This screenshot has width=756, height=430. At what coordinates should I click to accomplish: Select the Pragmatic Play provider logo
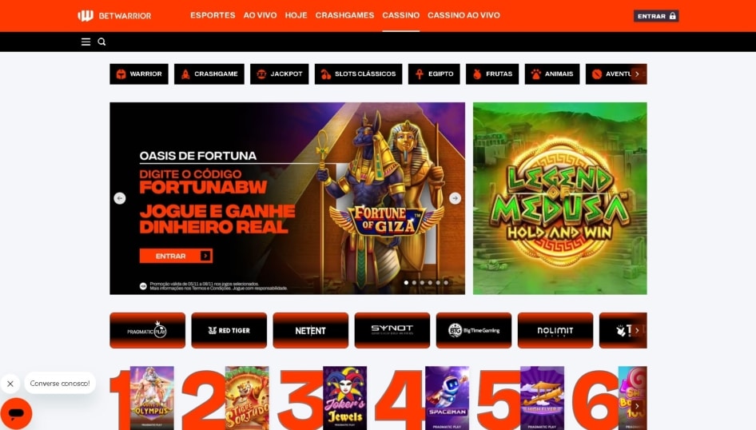[x=148, y=330]
